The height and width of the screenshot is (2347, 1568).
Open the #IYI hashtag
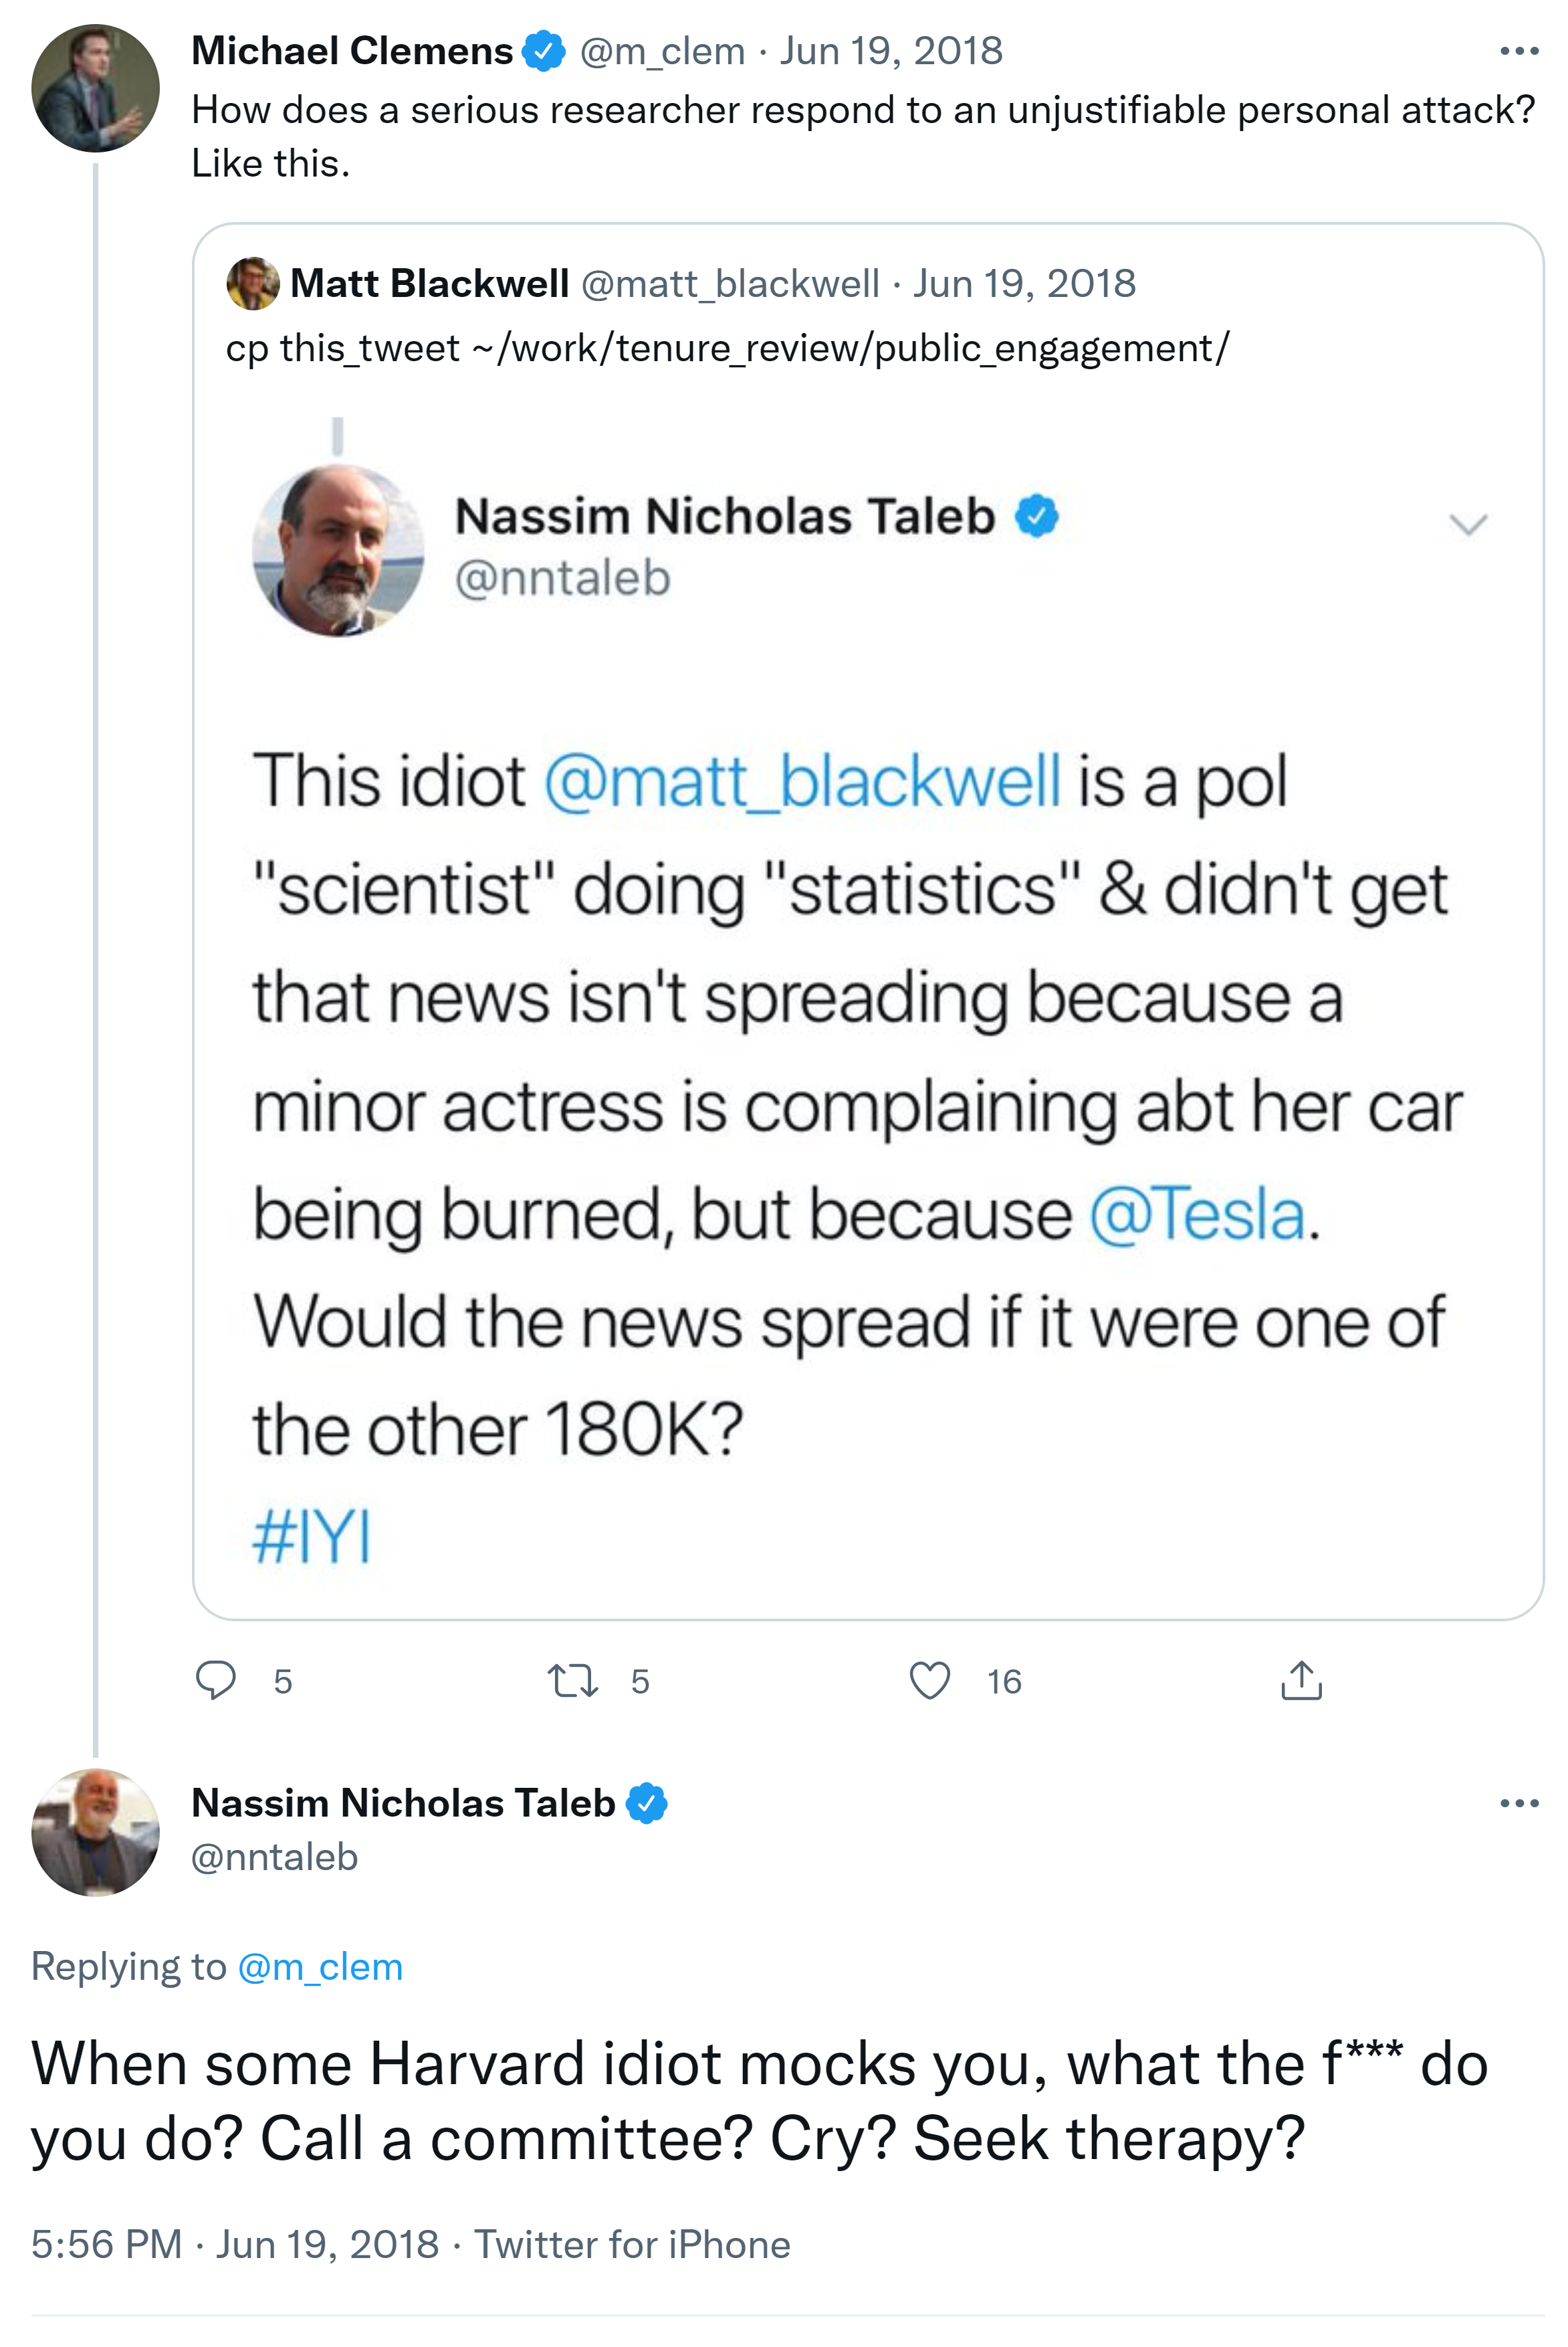(311, 1537)
